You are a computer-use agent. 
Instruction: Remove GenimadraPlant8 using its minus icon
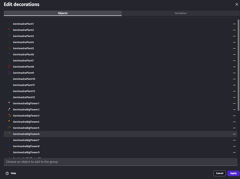pos(234,67)
